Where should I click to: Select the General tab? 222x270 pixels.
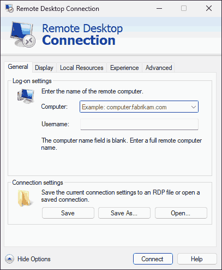[x=18, y=67]
